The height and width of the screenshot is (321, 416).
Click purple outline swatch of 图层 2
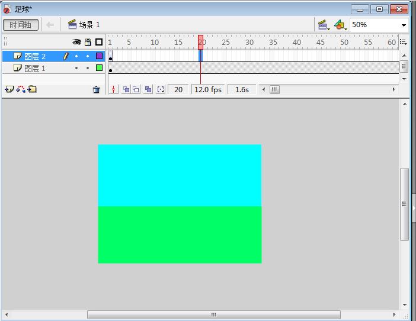tap(99, 56)
